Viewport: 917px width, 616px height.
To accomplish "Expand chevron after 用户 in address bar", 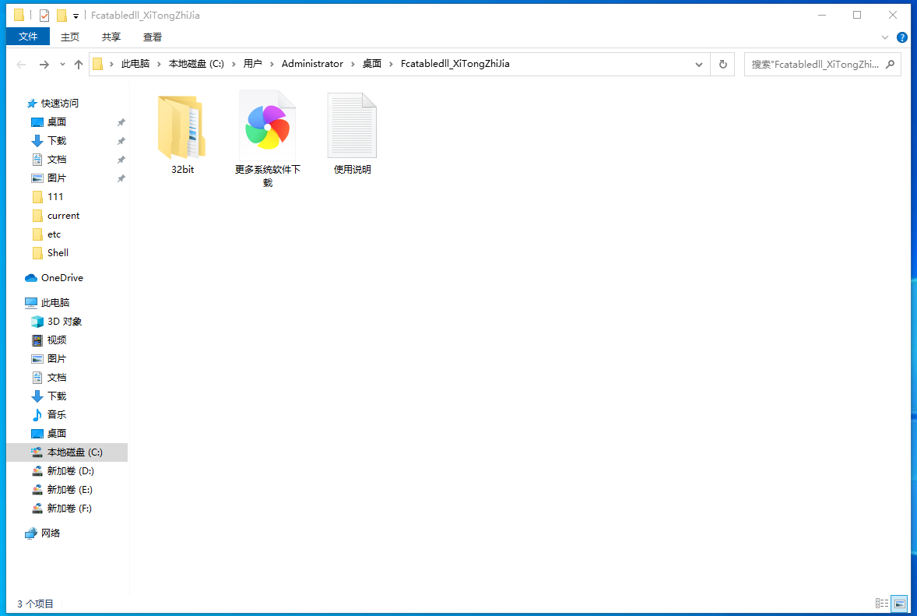I will 272,64.
